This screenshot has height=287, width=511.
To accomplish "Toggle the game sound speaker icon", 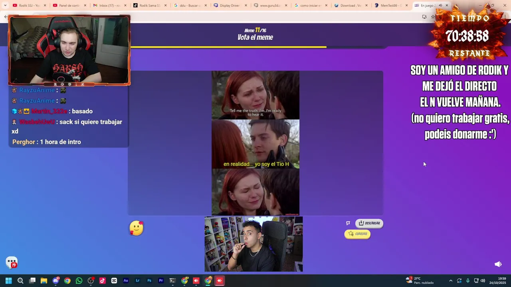I will [498, 264].
